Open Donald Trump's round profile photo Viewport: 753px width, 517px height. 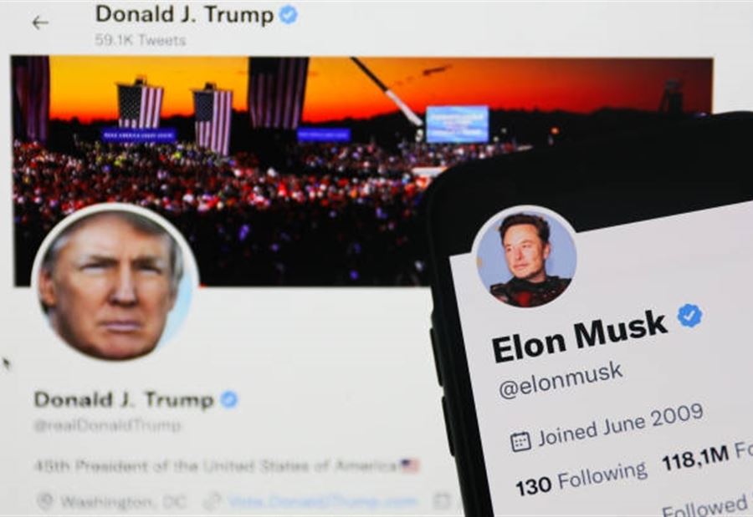pos(115,283)
